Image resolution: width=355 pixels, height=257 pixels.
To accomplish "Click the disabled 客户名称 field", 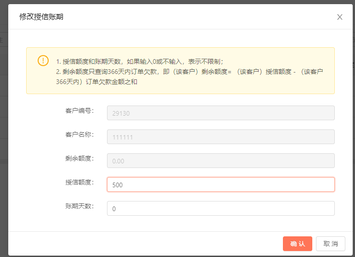I will (221, 137).
